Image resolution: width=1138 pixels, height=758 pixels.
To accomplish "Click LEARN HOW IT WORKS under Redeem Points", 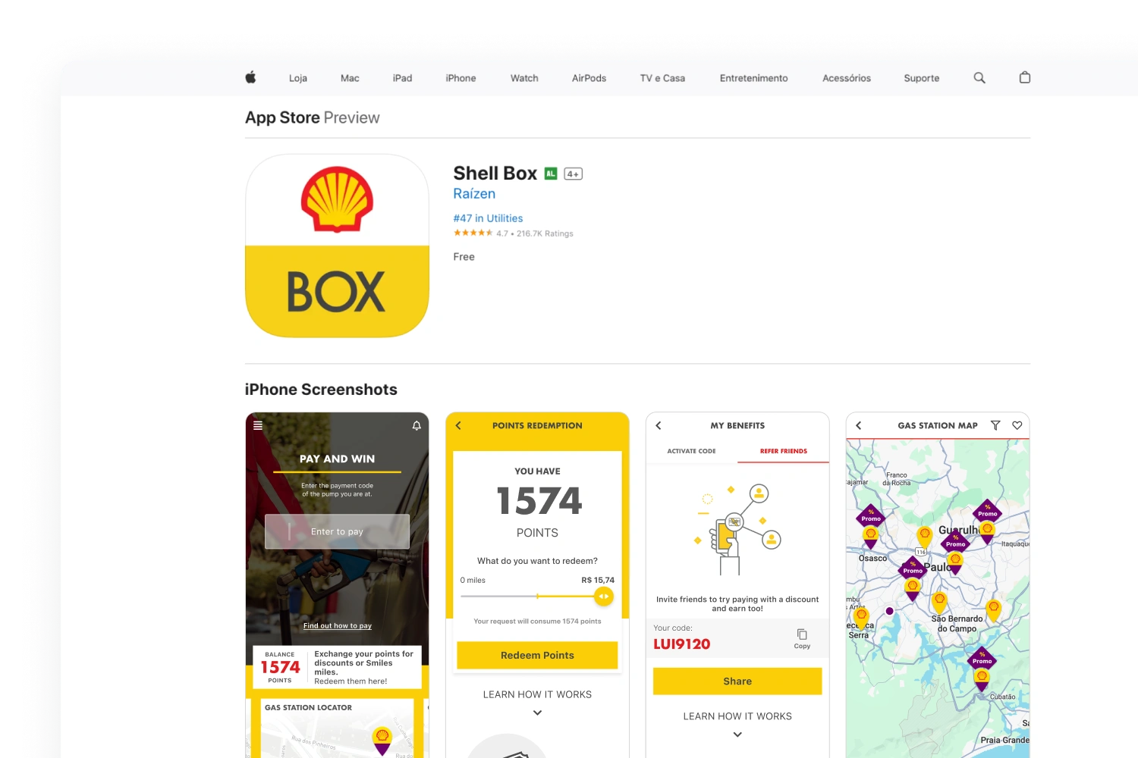I will [537, 694].
